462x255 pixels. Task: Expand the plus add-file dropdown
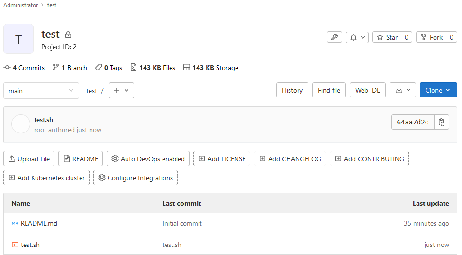[121, 90]
